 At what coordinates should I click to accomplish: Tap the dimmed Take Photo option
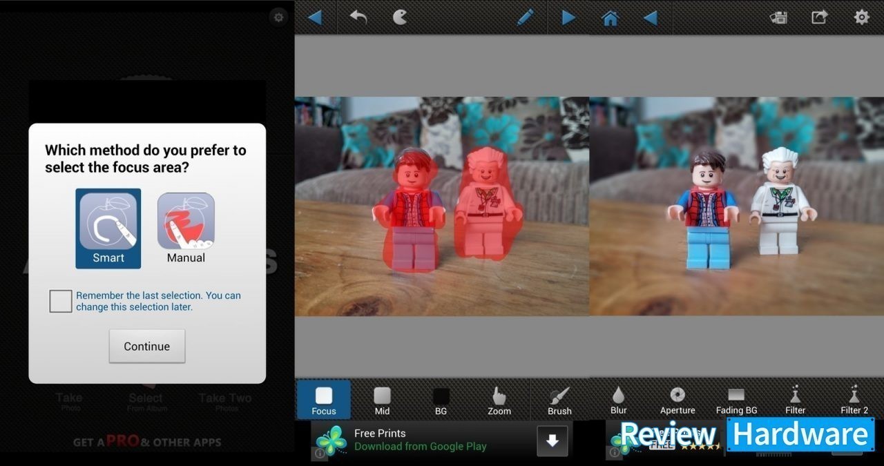(x=69, y=402)
